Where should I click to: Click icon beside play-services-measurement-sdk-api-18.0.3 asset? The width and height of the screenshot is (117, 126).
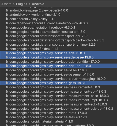pyautogui.click(x=7, y=109)
